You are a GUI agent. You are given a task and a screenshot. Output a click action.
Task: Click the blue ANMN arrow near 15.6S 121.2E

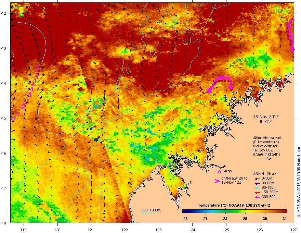pyautogui.click(x=97, y=139)
